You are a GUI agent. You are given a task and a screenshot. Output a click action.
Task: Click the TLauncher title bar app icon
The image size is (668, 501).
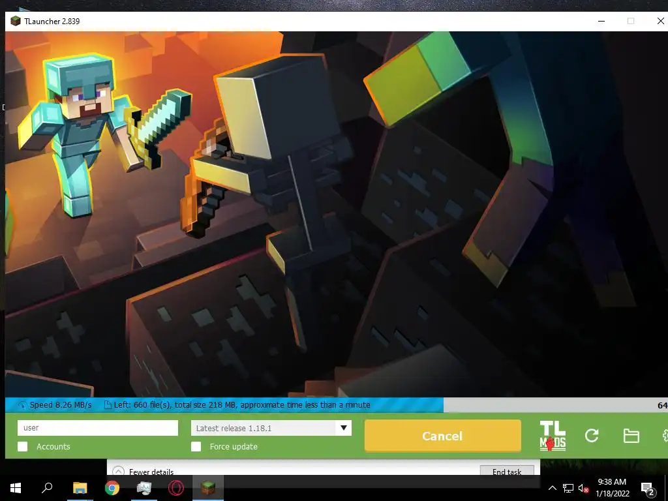click(16, 21)
